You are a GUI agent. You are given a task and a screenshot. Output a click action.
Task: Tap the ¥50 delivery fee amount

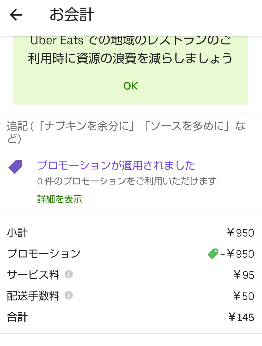pyautogui.click(x=244, y=296)
